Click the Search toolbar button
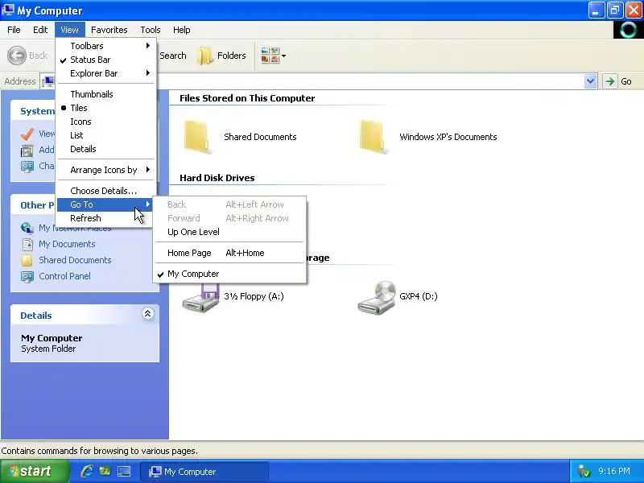 (x=172, y=56)
